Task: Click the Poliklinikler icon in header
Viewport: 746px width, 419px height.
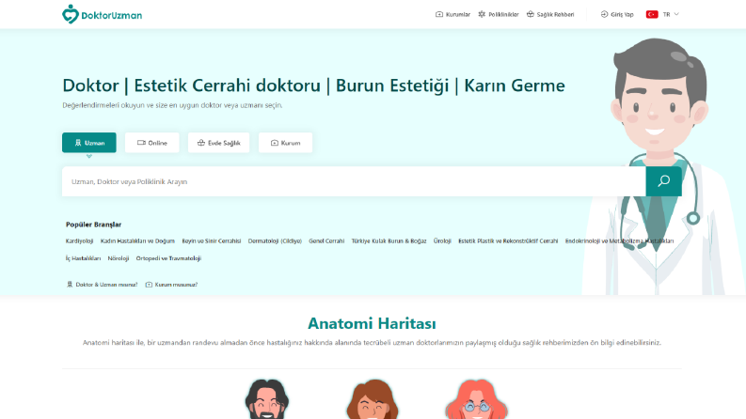Action: 482,14
